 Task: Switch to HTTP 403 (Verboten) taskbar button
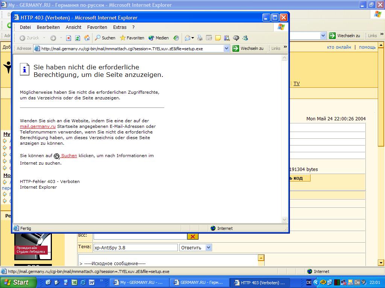260,282
